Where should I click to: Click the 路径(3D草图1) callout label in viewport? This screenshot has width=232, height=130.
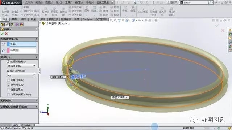pos(120,97)
